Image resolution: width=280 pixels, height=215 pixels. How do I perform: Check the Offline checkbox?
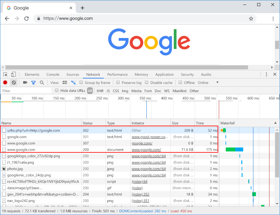coord(180,82)
